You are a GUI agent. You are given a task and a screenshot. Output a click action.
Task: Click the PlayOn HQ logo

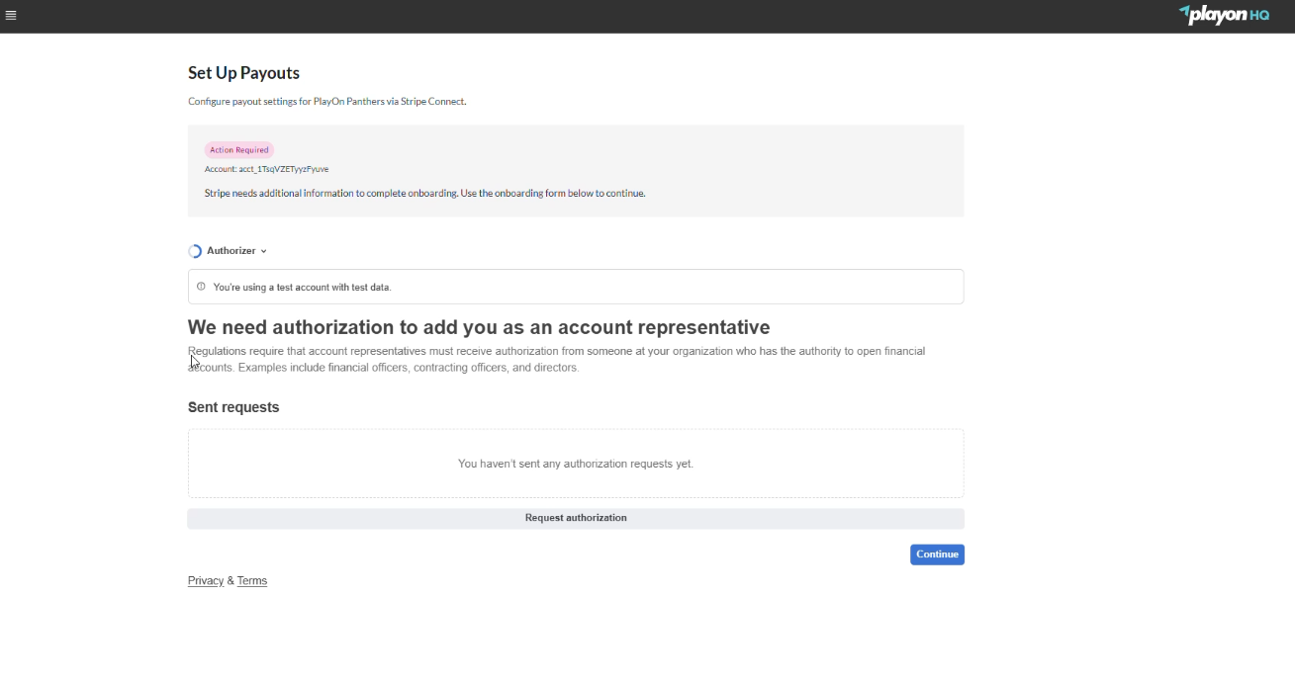coord(1224,15)
